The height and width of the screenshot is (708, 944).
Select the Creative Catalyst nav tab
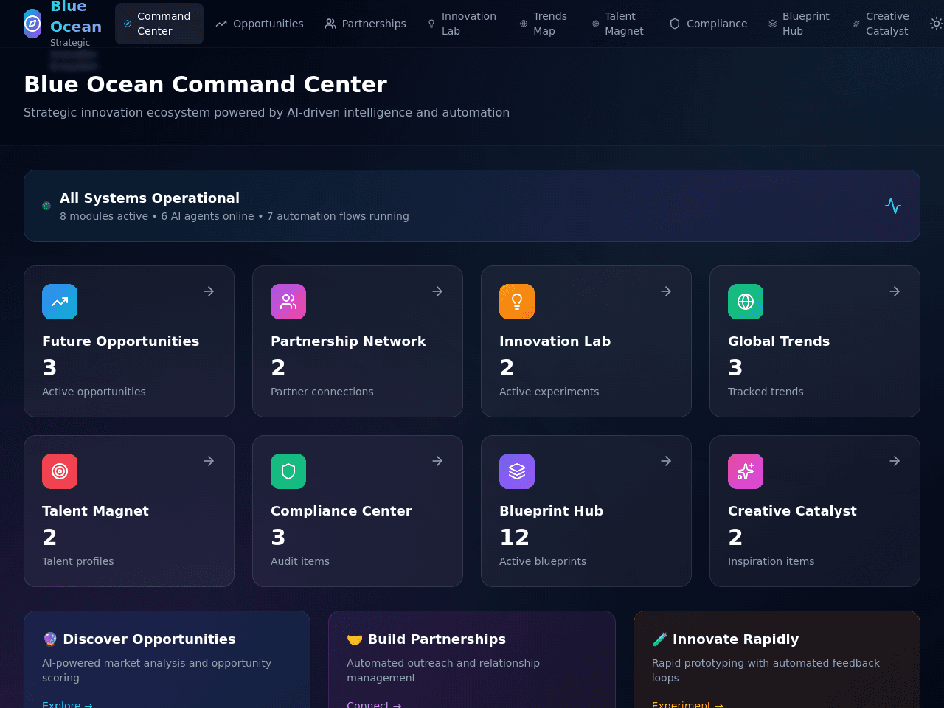pyautogui.click(x=882, y=24)
